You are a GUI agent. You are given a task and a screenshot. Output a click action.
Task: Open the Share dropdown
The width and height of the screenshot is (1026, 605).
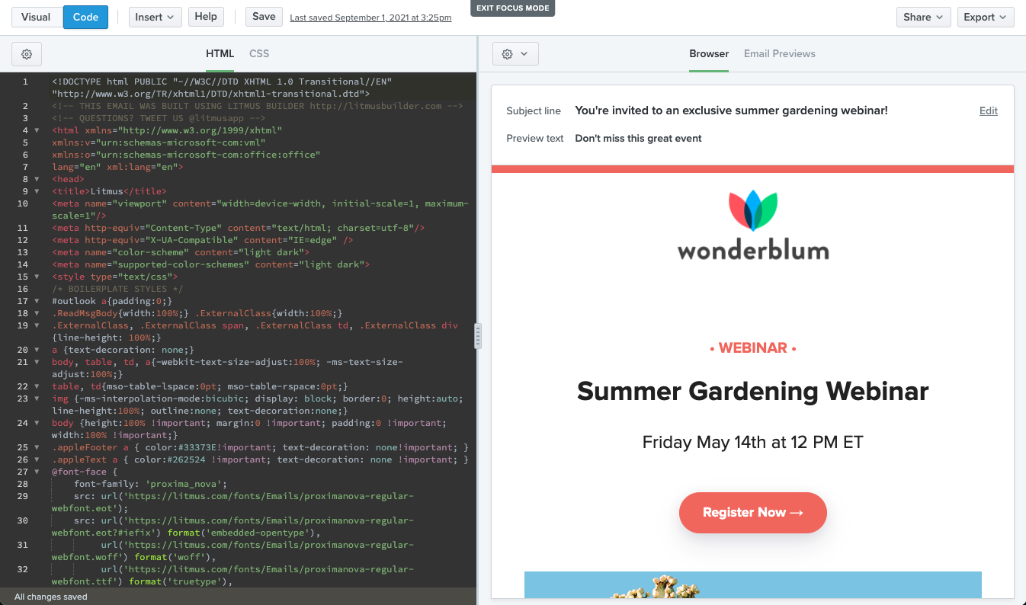click(923, 17)
